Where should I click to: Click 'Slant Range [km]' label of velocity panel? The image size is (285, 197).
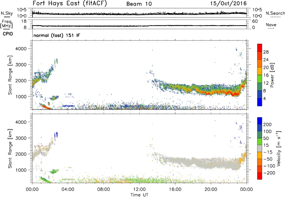click(10, 149)
